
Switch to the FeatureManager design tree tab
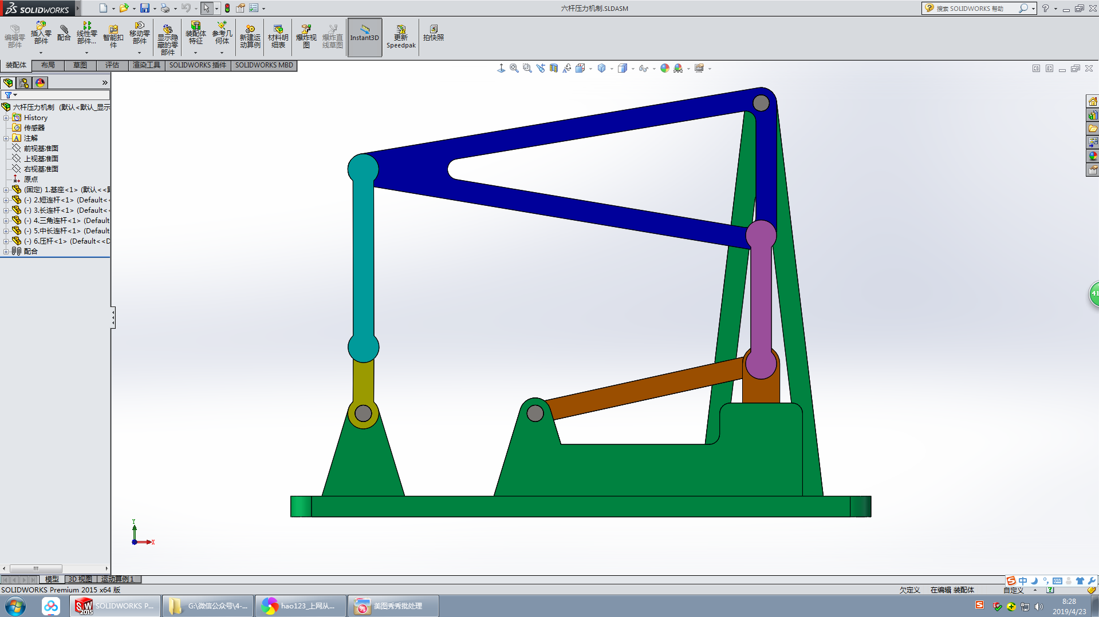click(x=8, y=83)
